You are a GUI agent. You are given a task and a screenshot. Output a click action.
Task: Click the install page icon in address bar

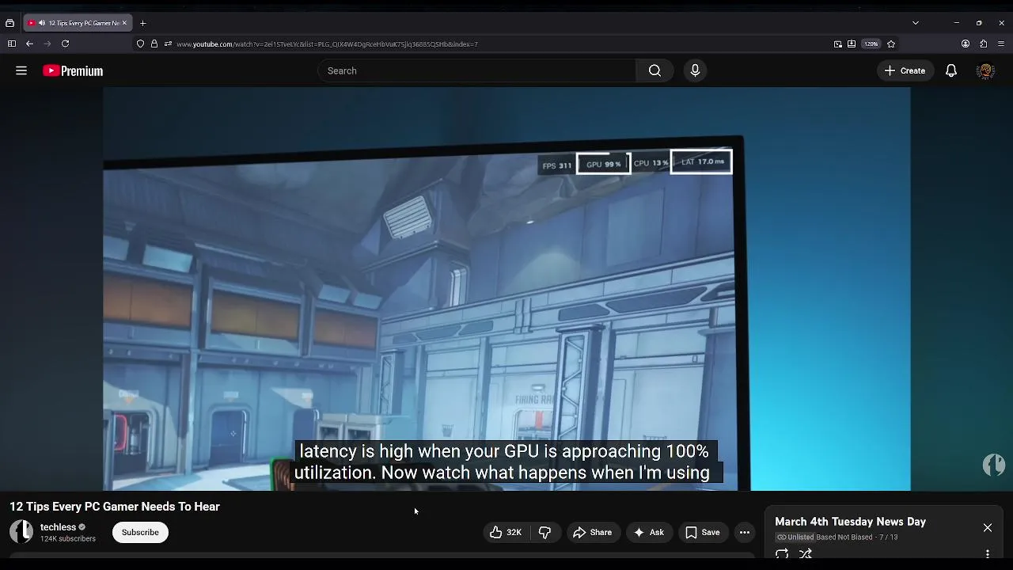coord(852,44)
